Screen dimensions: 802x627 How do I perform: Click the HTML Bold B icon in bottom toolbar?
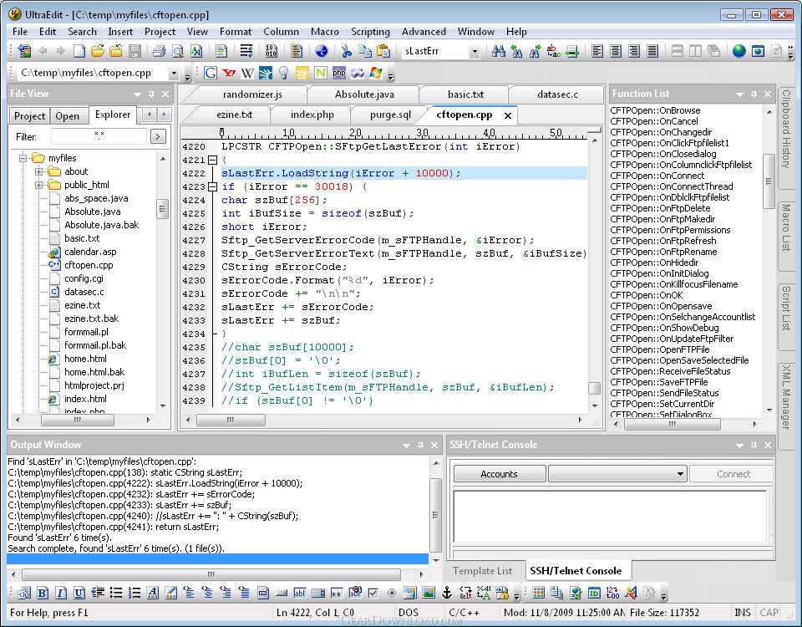(43, 593)
